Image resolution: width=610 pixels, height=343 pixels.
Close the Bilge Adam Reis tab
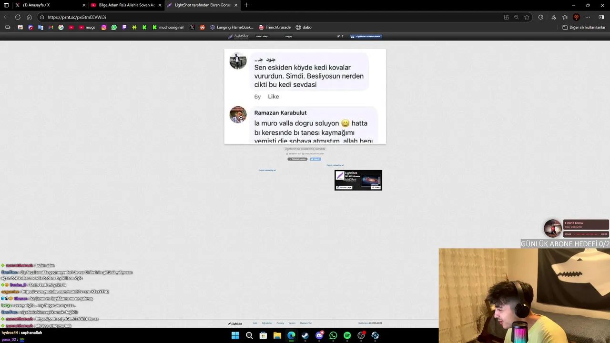[160, 5]
